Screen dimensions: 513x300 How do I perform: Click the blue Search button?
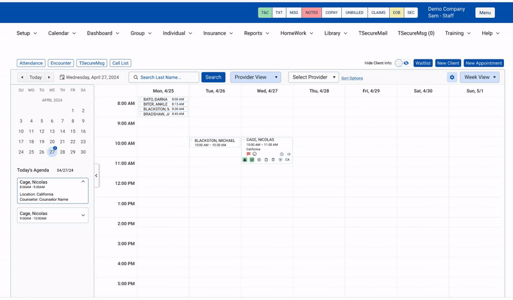coord(214,77)
